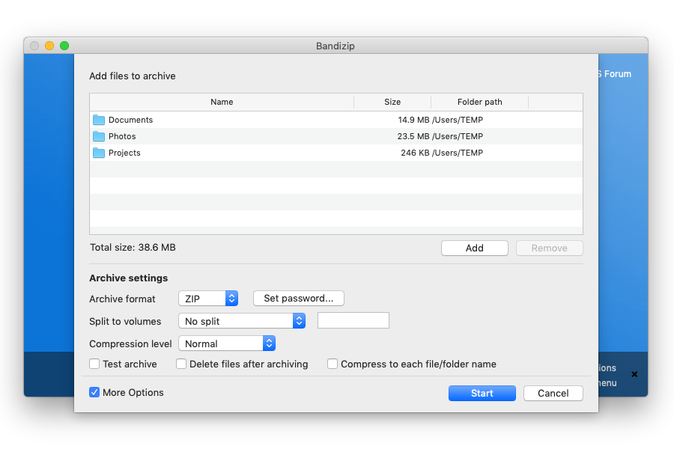Click the black X icon in bottom banner

tap(634, 374)
